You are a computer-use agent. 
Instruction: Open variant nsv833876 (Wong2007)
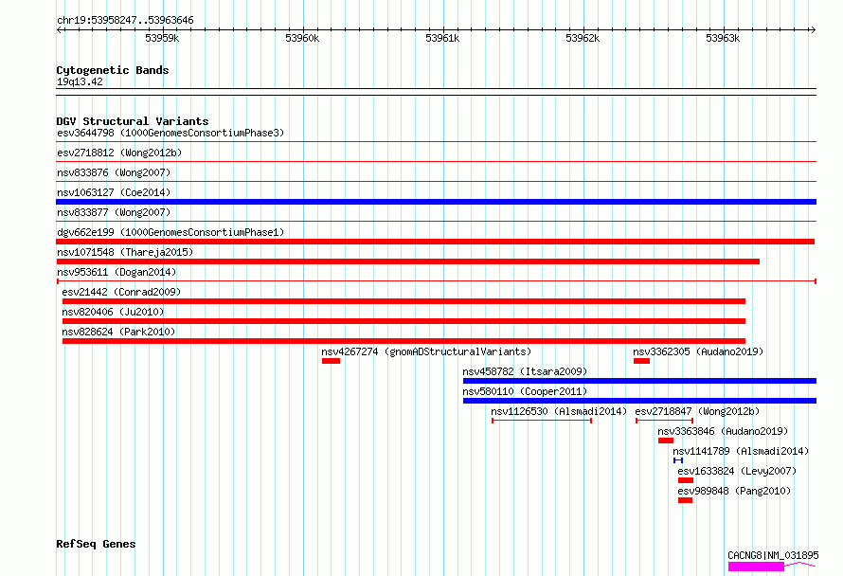click(114, 172)
